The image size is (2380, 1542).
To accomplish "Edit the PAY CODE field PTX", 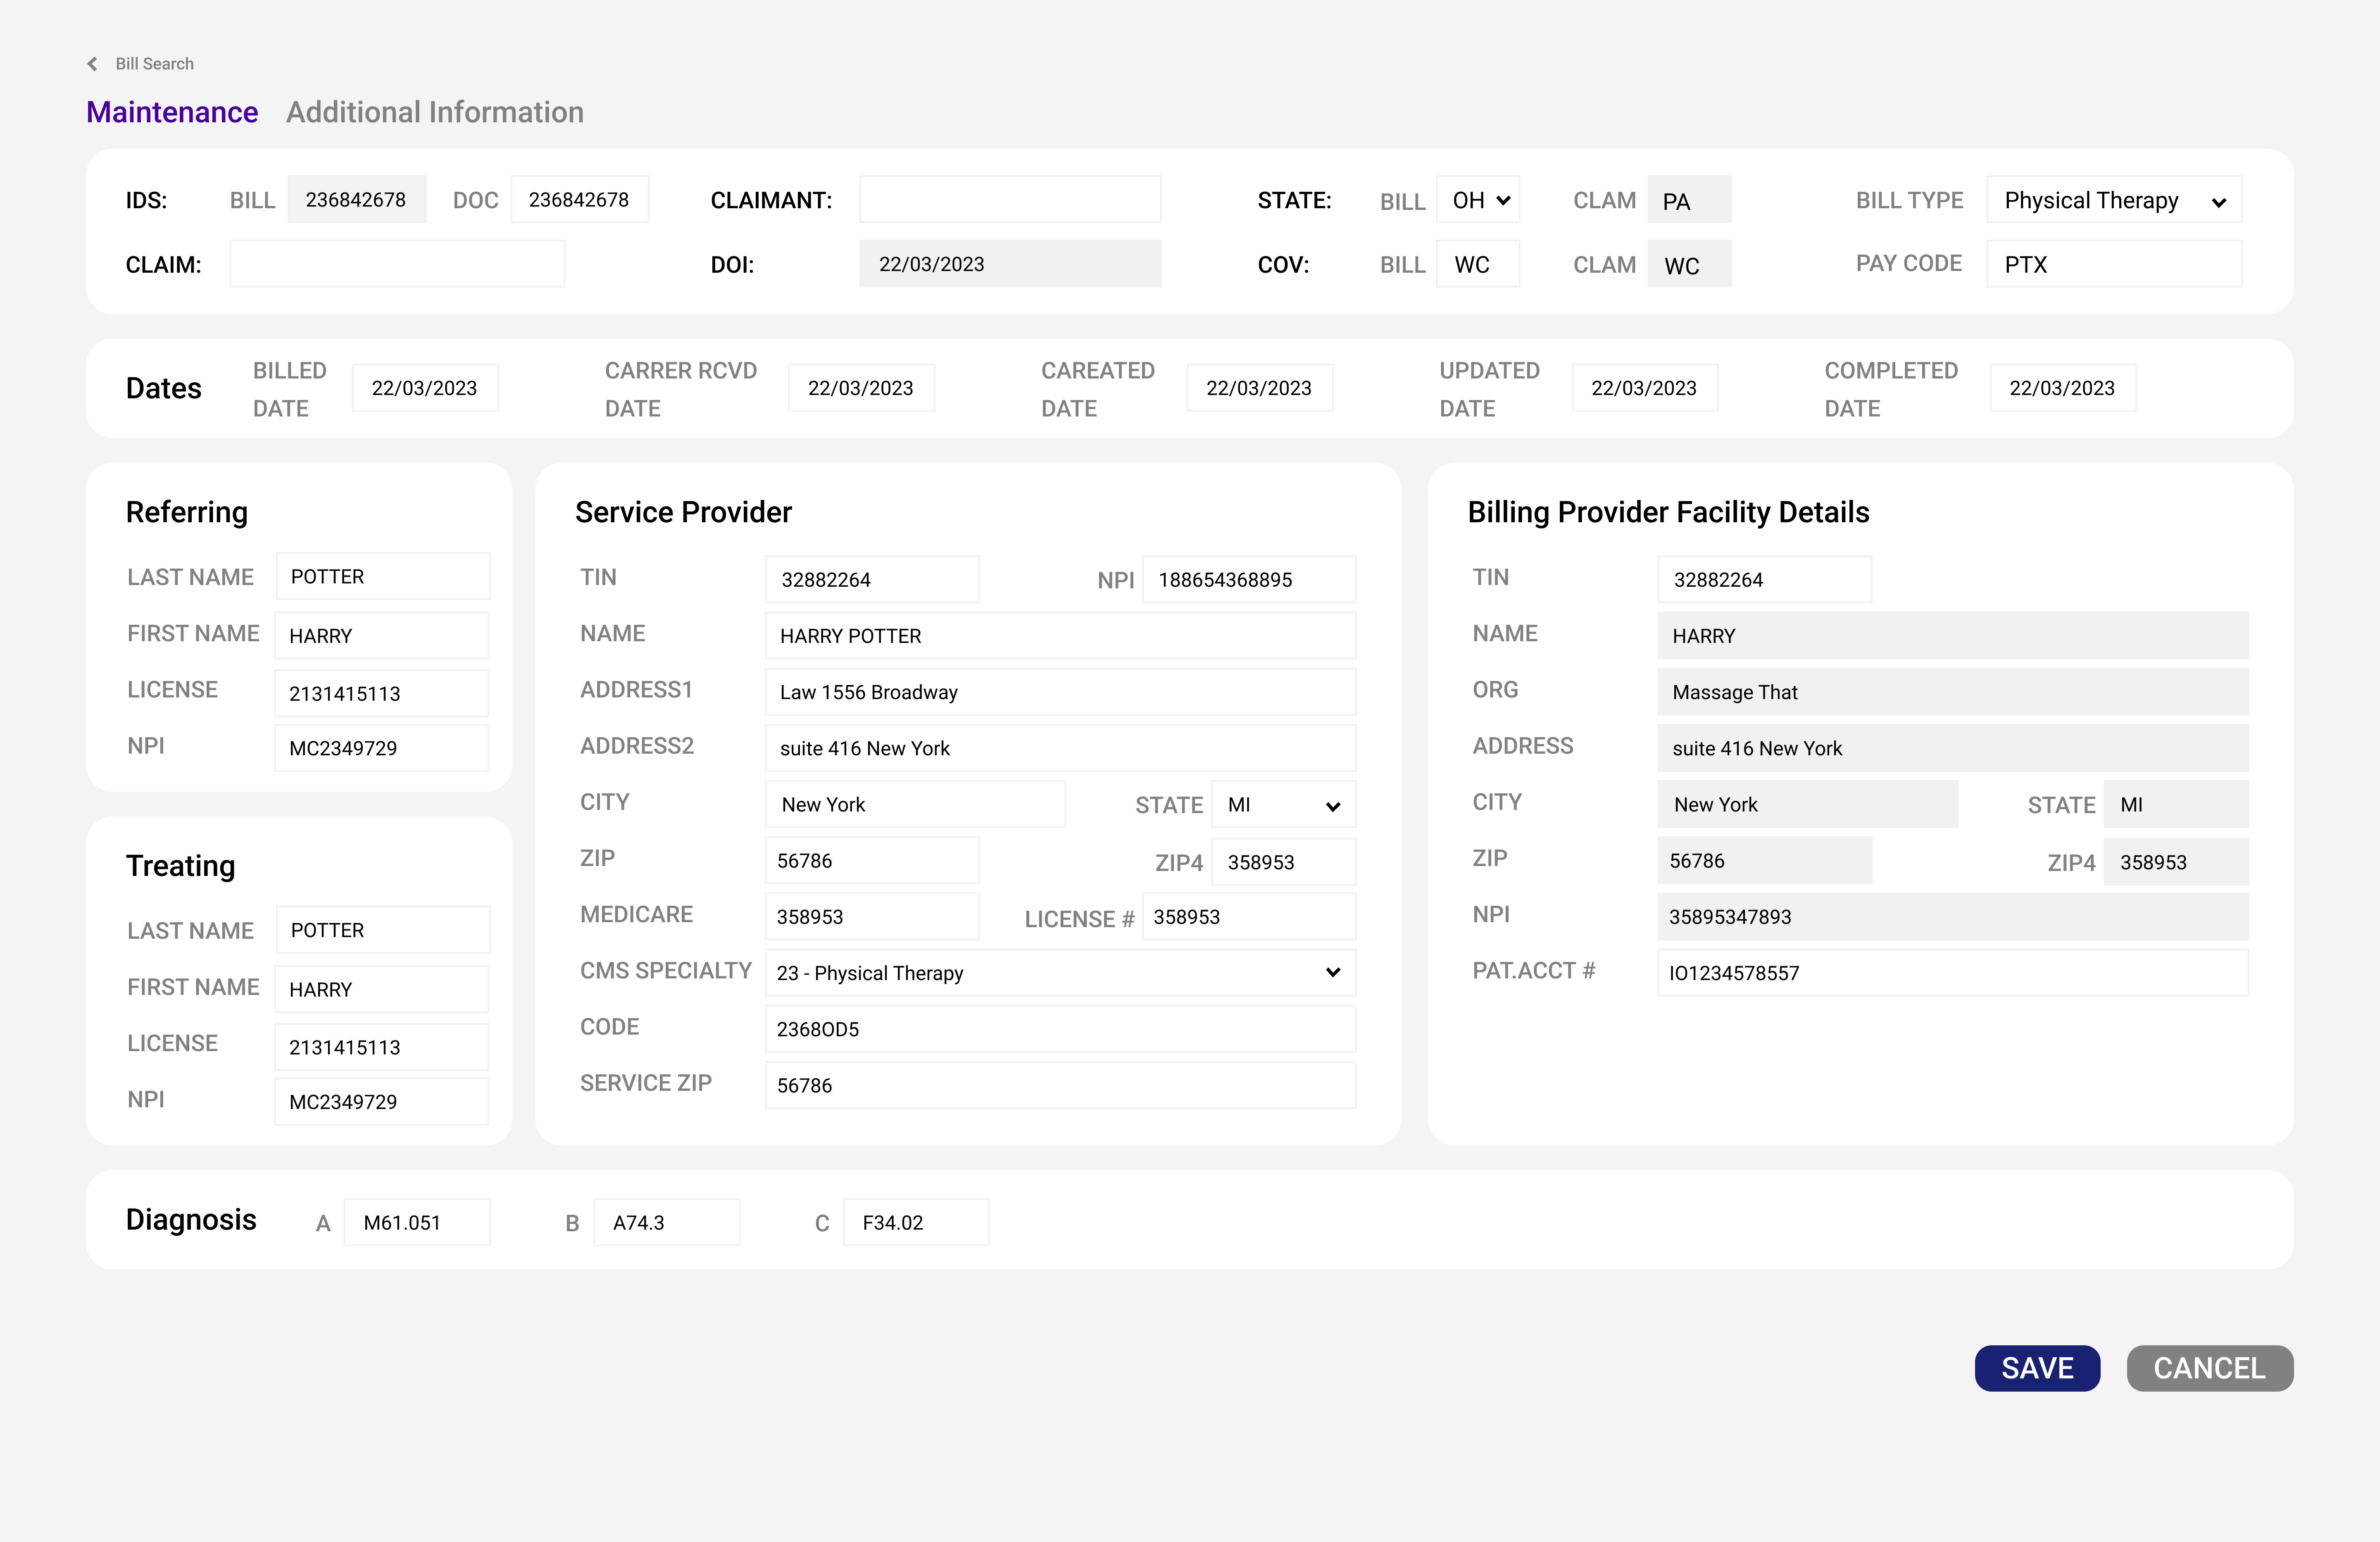I will click(x=2114, y=264).
